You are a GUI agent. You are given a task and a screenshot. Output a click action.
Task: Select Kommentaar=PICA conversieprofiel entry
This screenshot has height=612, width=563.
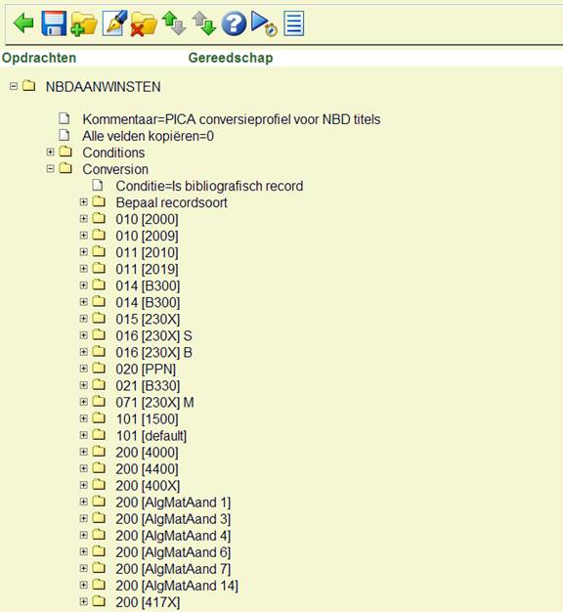point(232,119)
